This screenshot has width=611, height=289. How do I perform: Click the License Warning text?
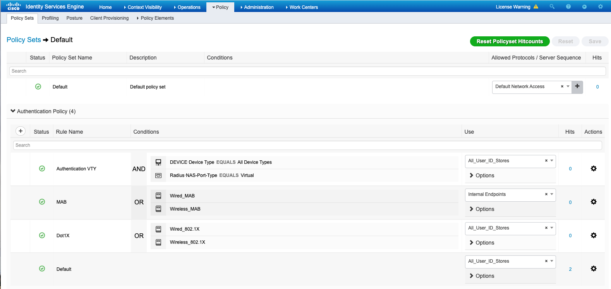[513, 7]
